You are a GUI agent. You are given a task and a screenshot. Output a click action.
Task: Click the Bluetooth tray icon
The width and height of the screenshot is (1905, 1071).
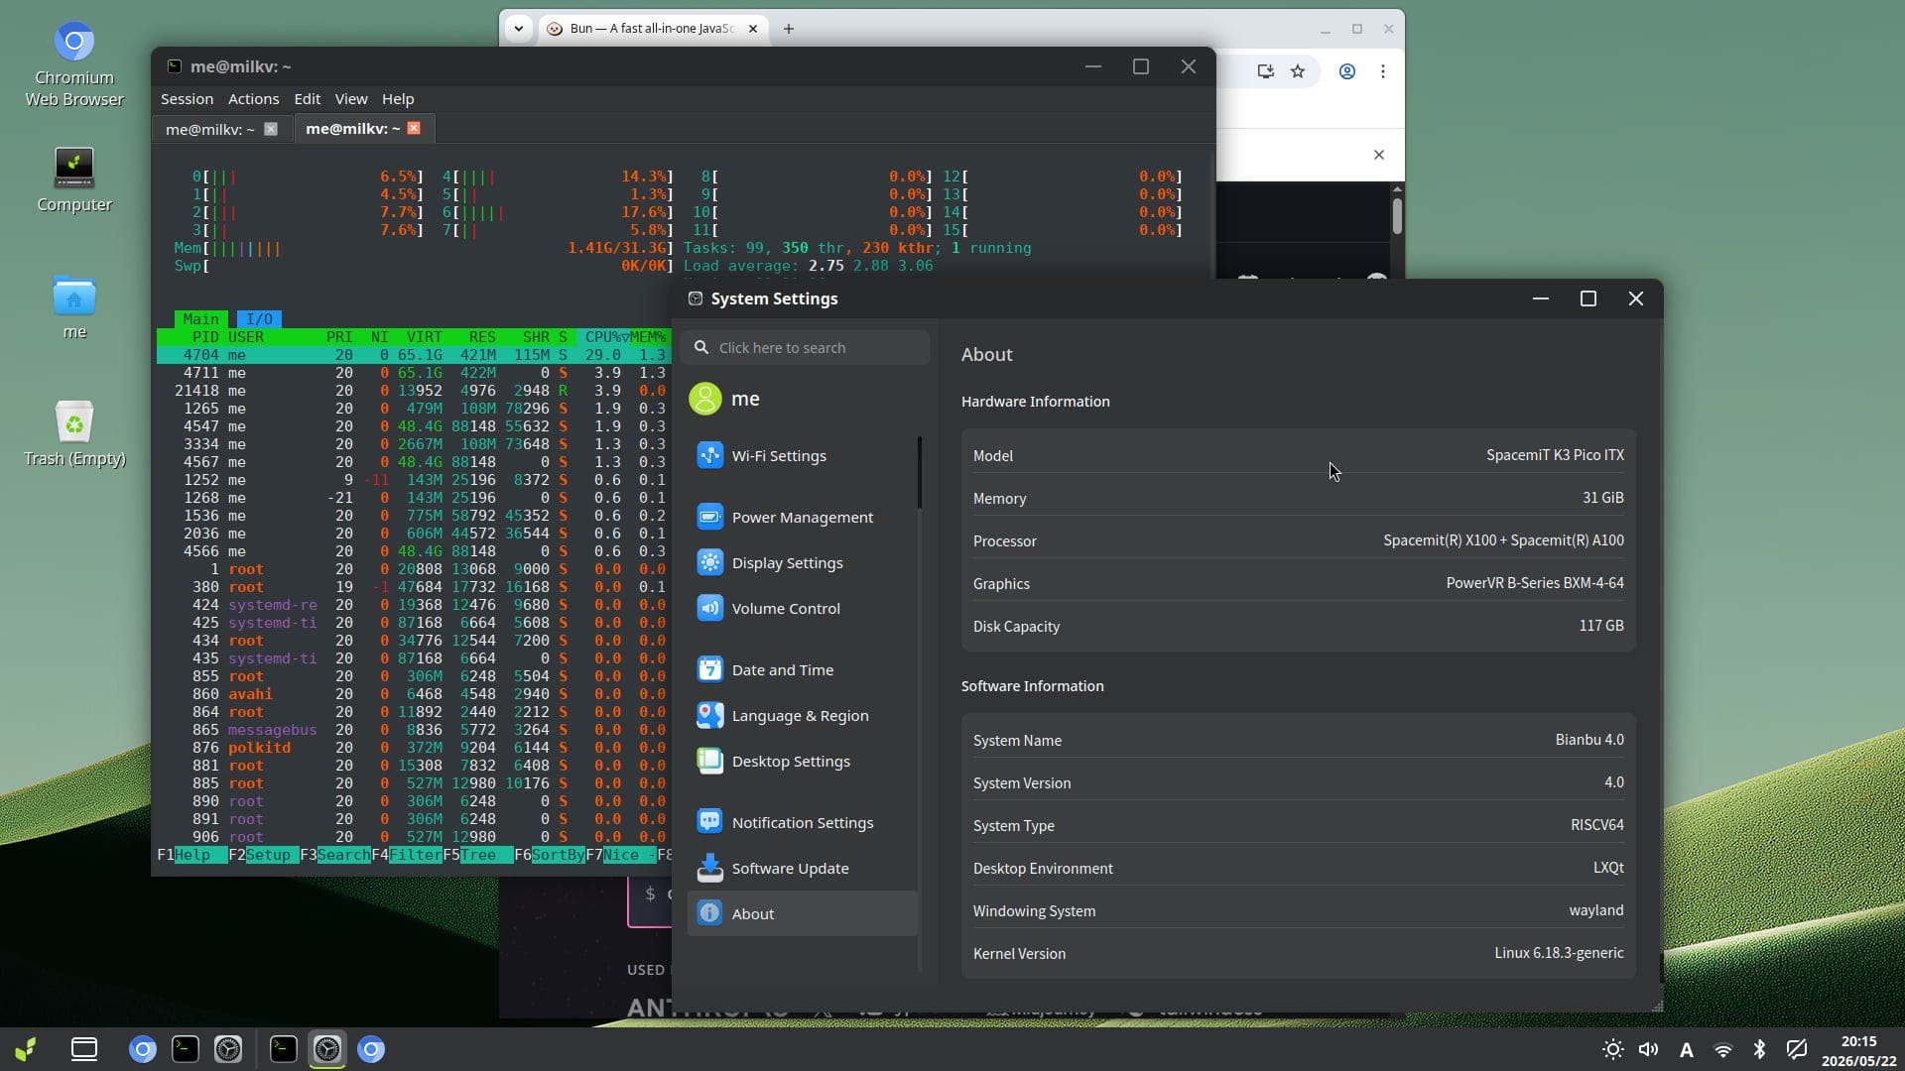click(x=1759, y=1049)
